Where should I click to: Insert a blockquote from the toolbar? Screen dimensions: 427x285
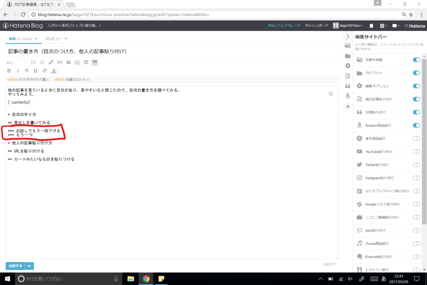click(68, 63)
